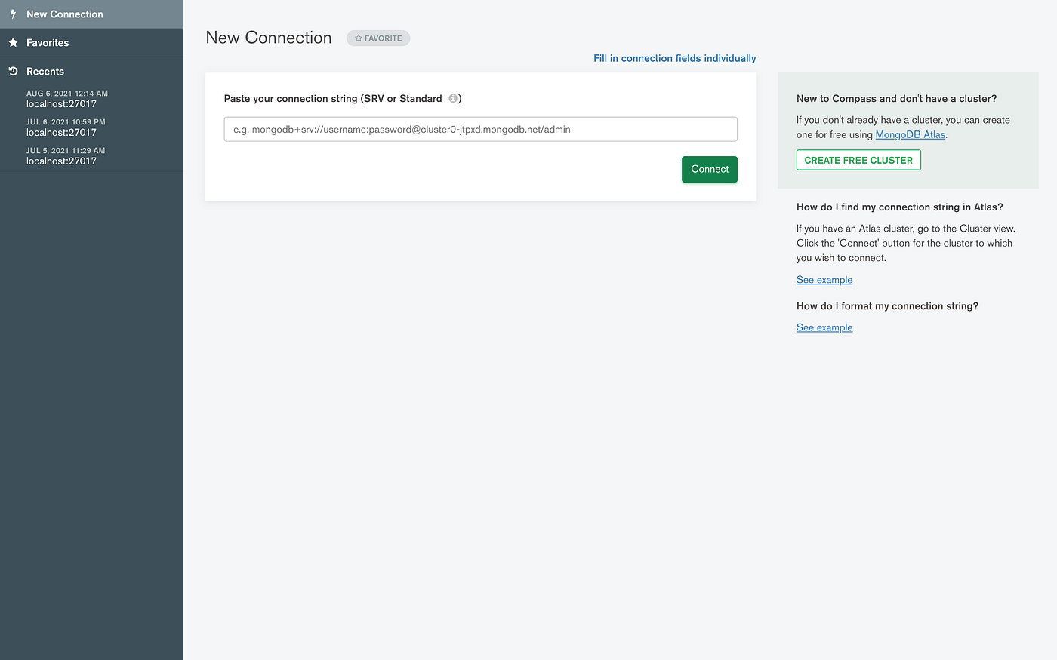Image resolution: width=1057 pixels, height=660 pixels.
Task: Click the info icon next to SRV or Standard
Action: pyautogui.click(x=453, y=99)
